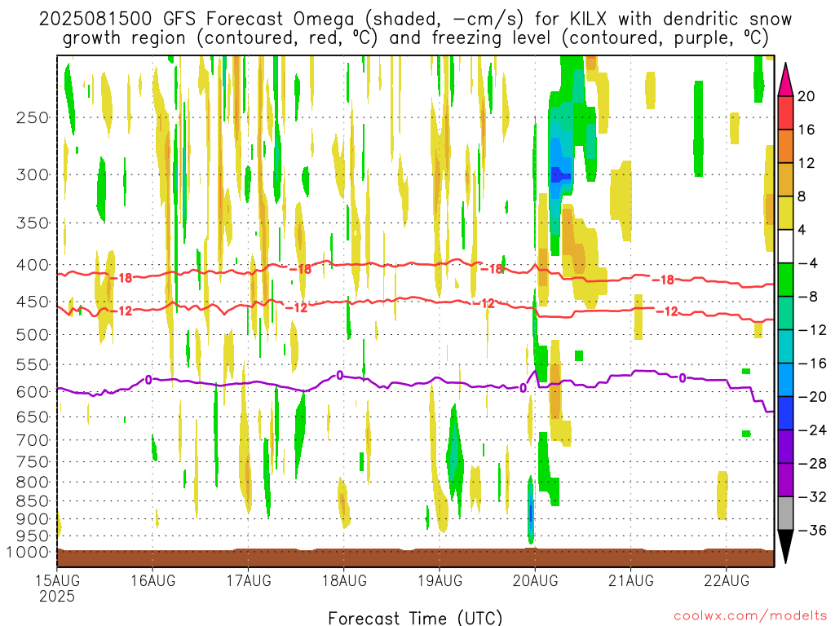Click the 850 pressure level label
Image resolution: width=835 pixels, height=626 pixels.
click(x=33, y=501)
